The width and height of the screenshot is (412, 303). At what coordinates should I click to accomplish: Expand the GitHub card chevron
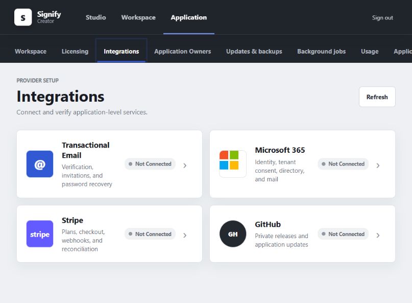pos(378,235)
